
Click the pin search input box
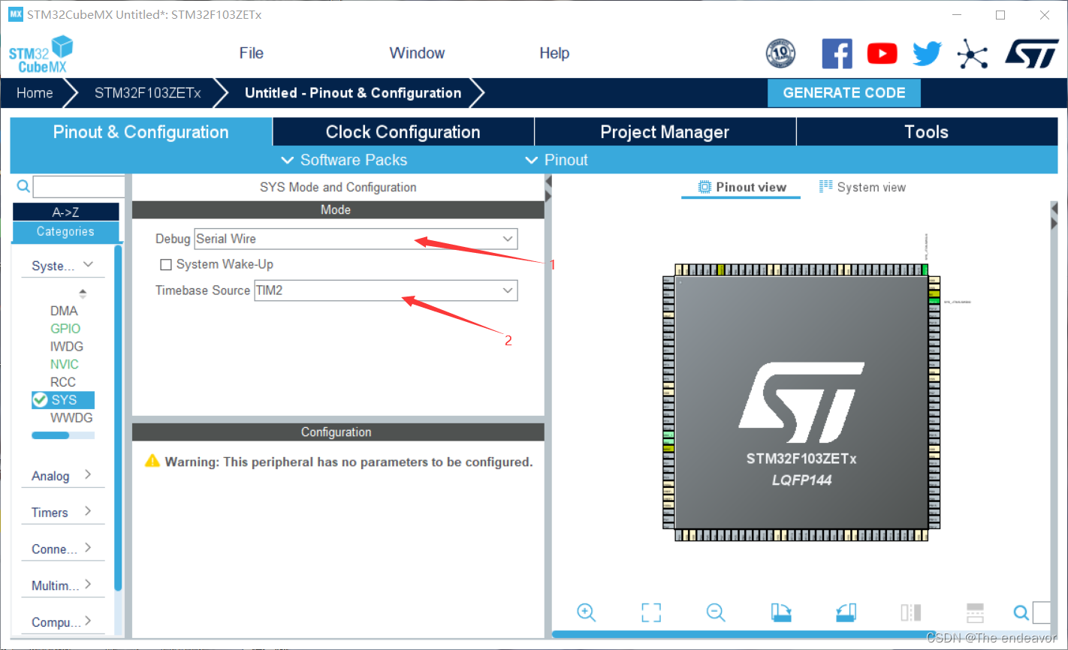pyautogui.click(x=1041, y=612)
